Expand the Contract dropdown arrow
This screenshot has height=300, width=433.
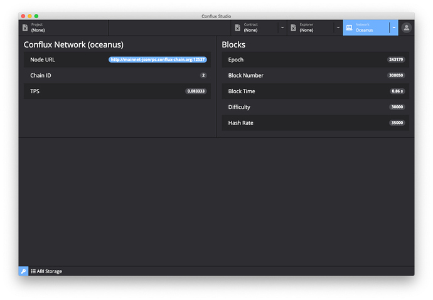coord(282,28)
